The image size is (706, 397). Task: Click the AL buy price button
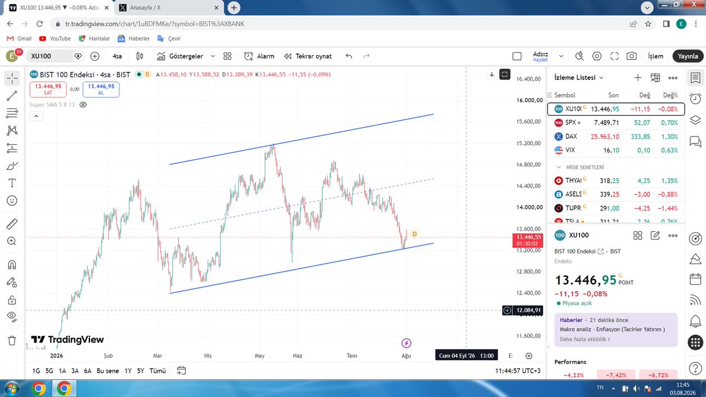[101, 89]
